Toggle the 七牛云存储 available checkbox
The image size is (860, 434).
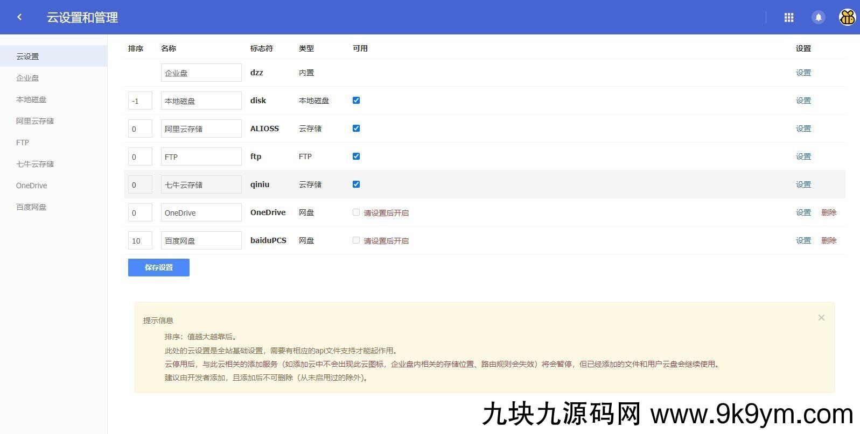[x=356, y=184]
